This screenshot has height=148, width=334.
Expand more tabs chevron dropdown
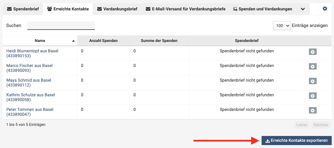(x=303, y=9)
